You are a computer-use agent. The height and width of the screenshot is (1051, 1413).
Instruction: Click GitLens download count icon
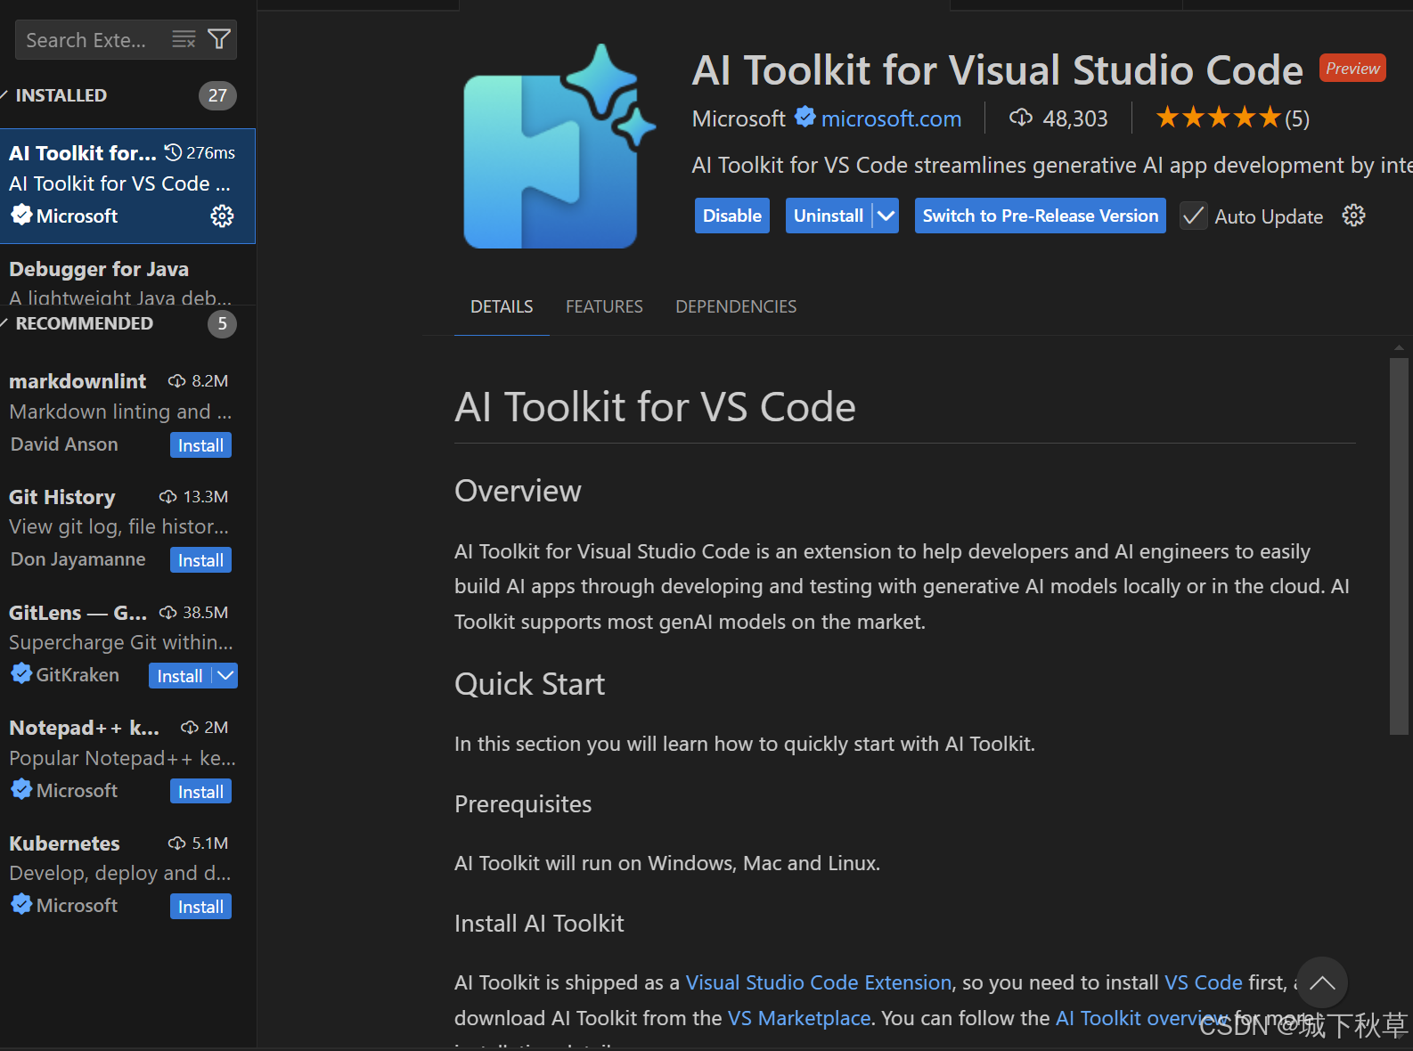click(167, 613)
